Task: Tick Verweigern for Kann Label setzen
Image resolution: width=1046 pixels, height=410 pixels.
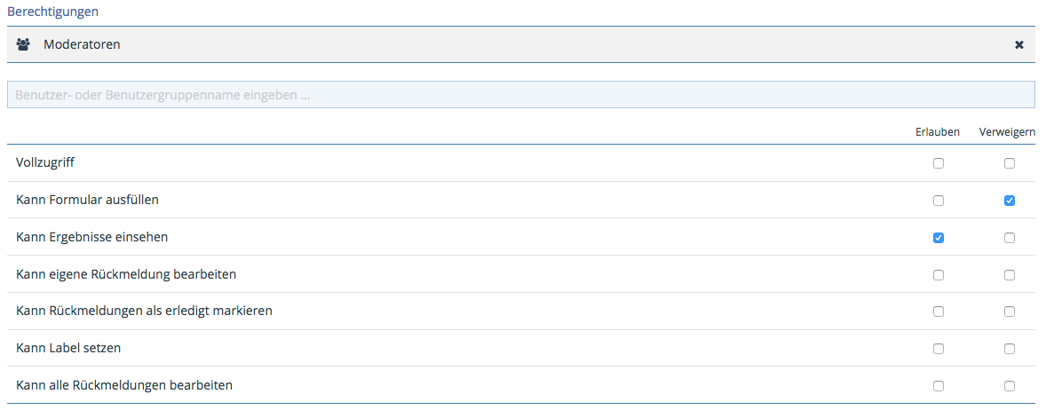Action: tap(1010, 349)
